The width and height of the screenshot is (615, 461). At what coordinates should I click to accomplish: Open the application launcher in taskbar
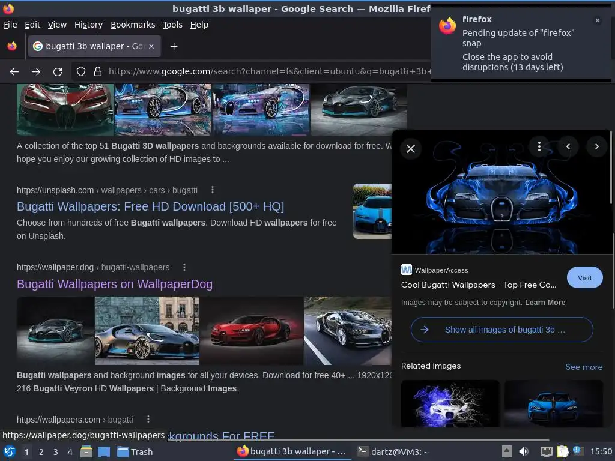coord(10,452)
